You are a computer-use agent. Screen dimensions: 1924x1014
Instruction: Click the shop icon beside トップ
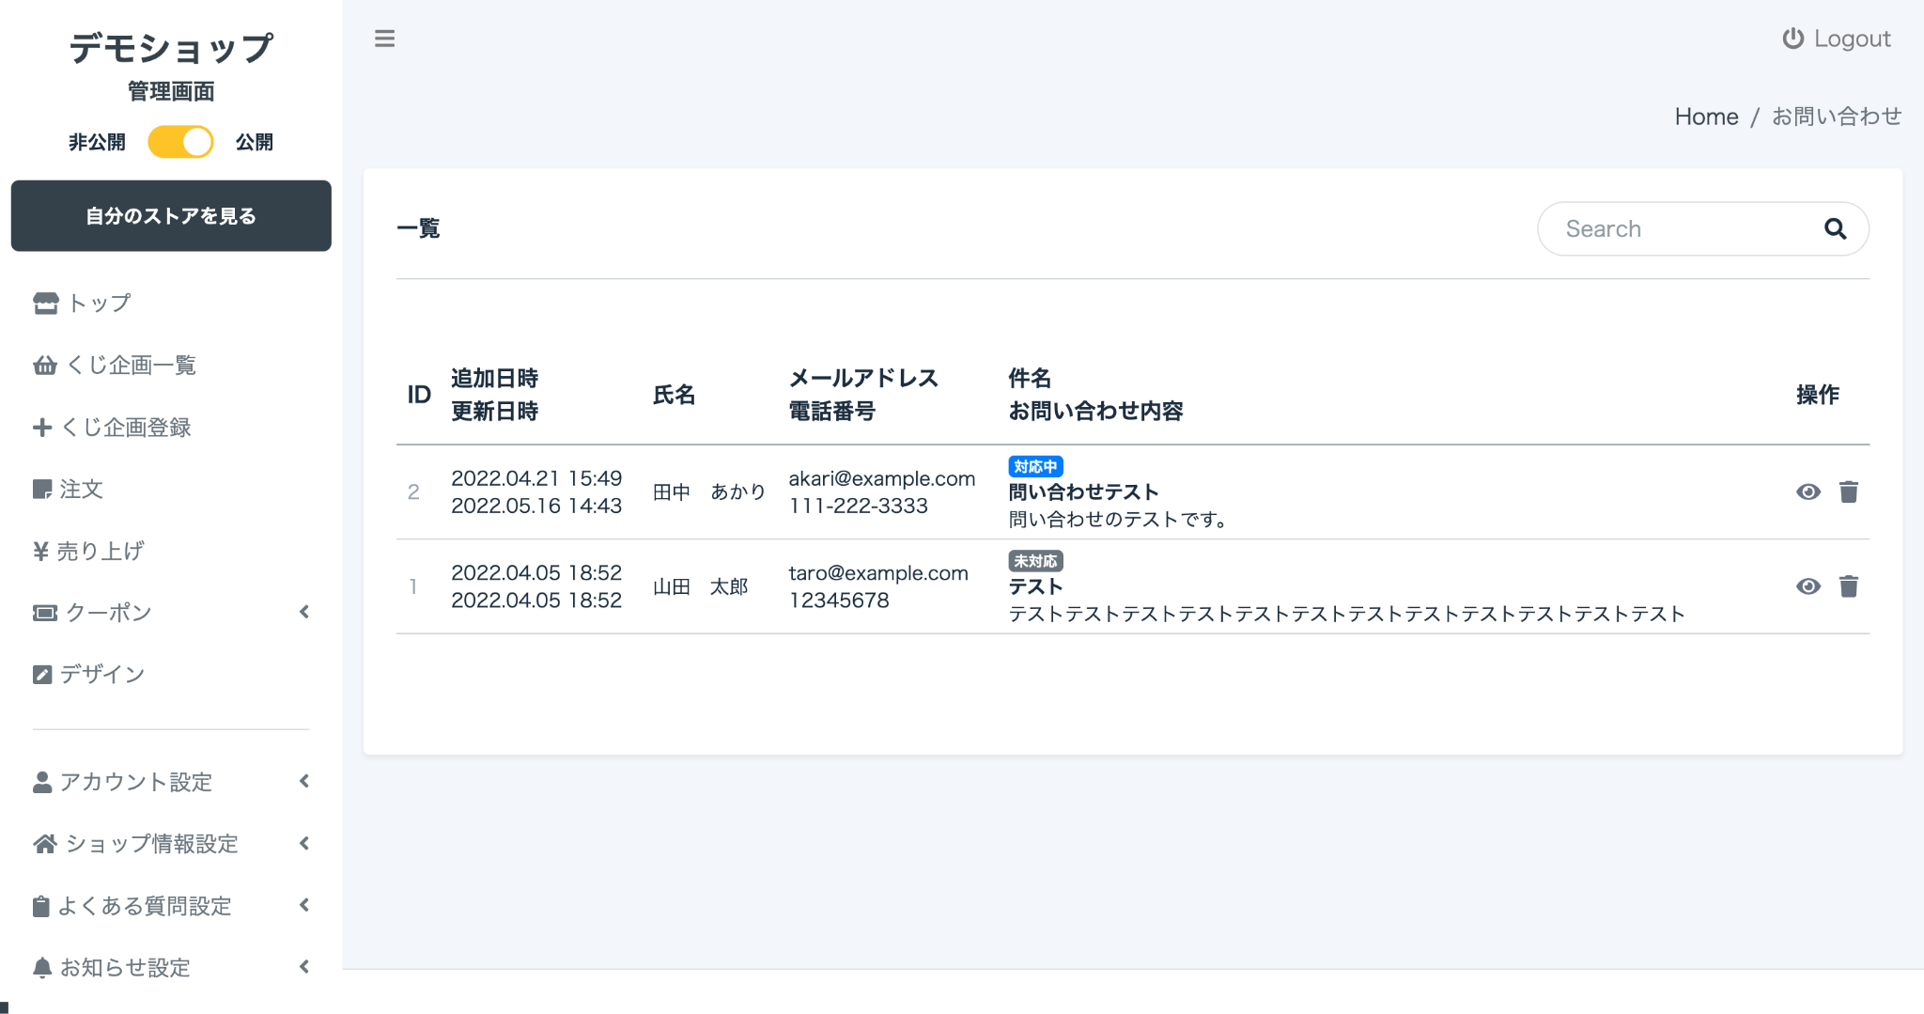pyautogui.click(x=45, y=303)
